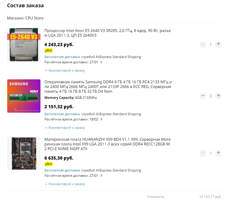
Task: Click the plus badge under the processor price
Action: 48,50
